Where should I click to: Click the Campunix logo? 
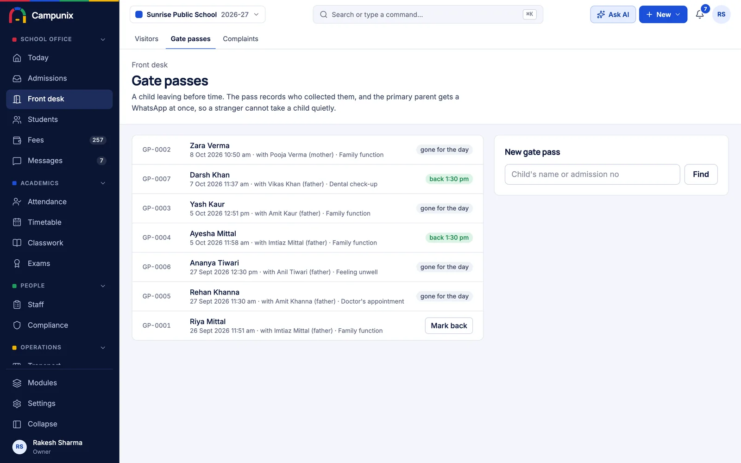[x=41, y=15]
